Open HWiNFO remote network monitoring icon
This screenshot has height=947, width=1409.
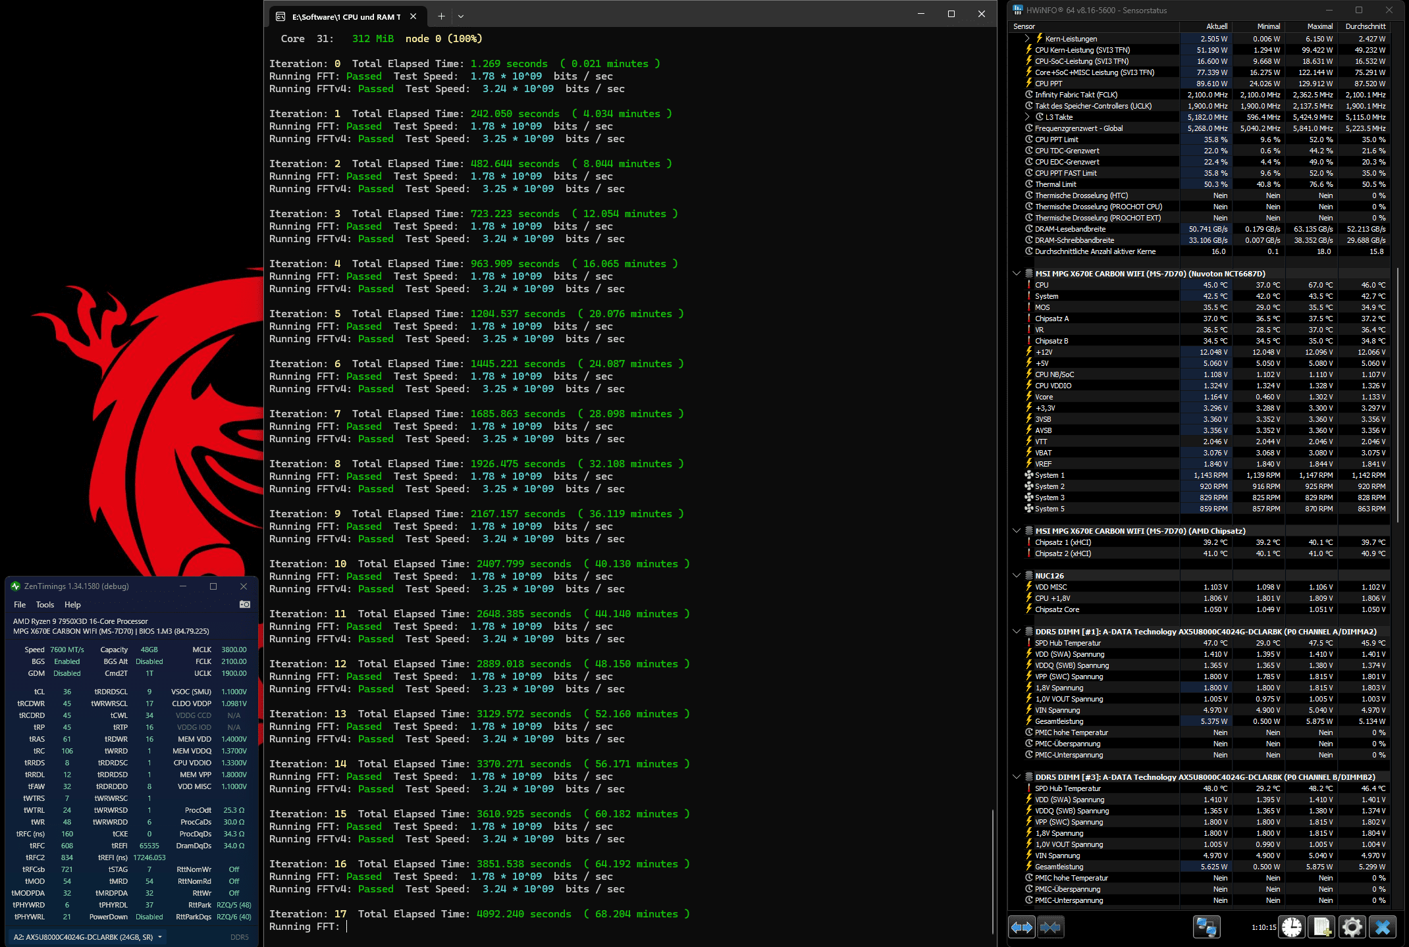[x=1206, y=927]
